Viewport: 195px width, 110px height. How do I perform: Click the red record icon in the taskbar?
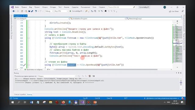point(89,102)
